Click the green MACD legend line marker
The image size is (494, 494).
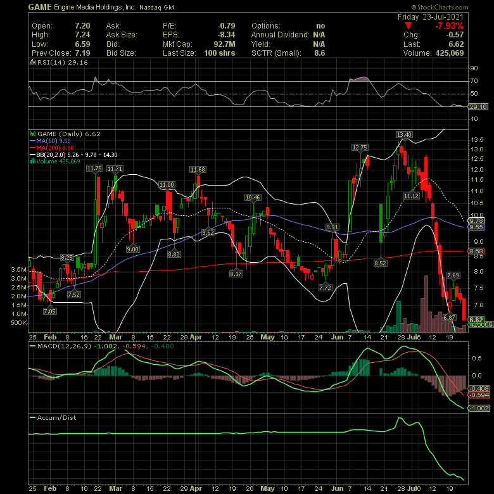(33, 346)
